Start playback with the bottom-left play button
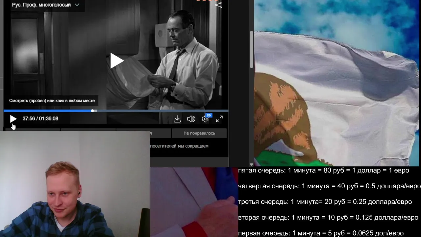The image size is (421, 237). pyautogui.click(x=13, y=119)
